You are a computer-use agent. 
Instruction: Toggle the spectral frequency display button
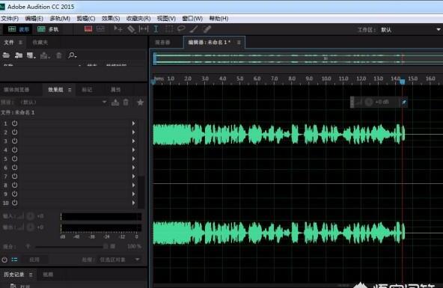(88, 28)
